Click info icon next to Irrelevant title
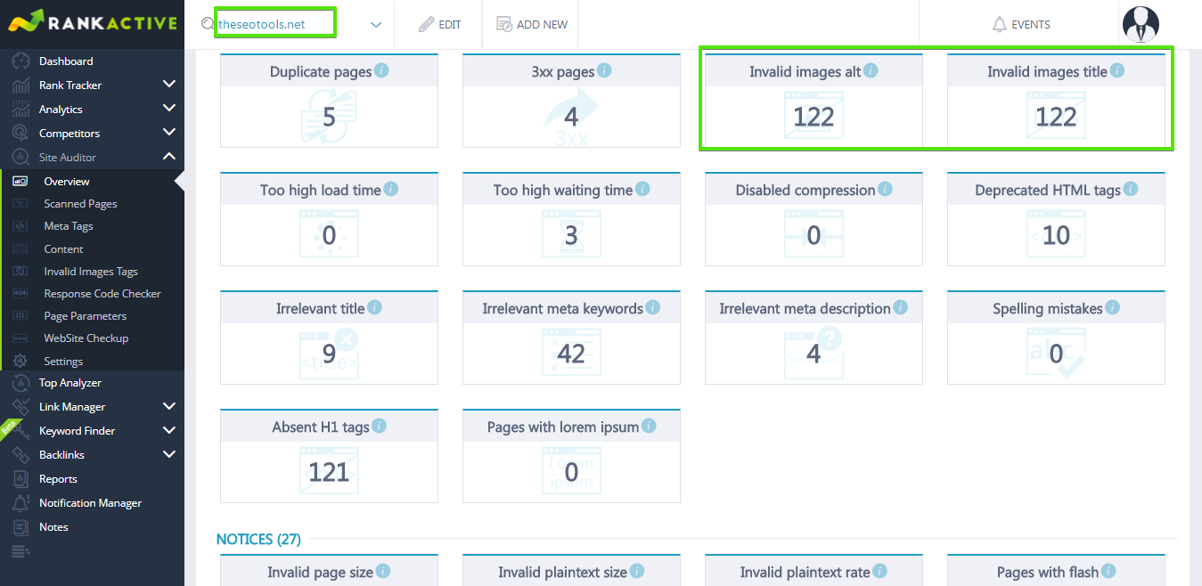The height and width of the screenshot is (586, 1202). point(375,307)
